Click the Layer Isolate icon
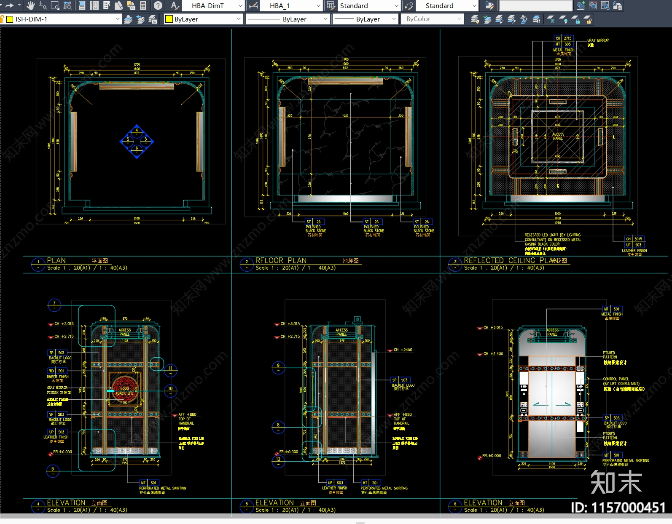 click(499, 19)
